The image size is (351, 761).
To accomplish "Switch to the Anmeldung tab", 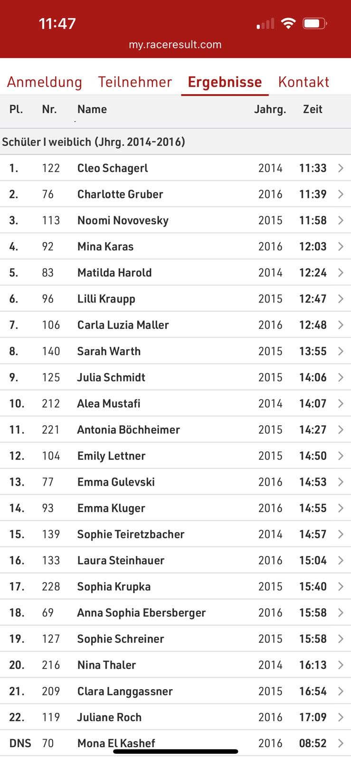I will point(45,82).
